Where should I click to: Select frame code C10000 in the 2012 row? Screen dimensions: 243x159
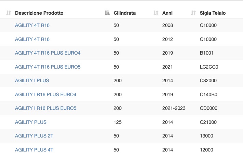tap(208, 39)
